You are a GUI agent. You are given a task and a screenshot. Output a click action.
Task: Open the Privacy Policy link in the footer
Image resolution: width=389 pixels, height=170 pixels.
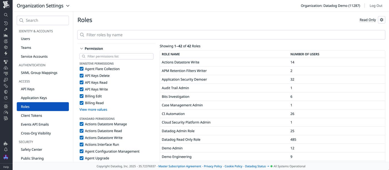pyautogui.click(x=213, y=166)
